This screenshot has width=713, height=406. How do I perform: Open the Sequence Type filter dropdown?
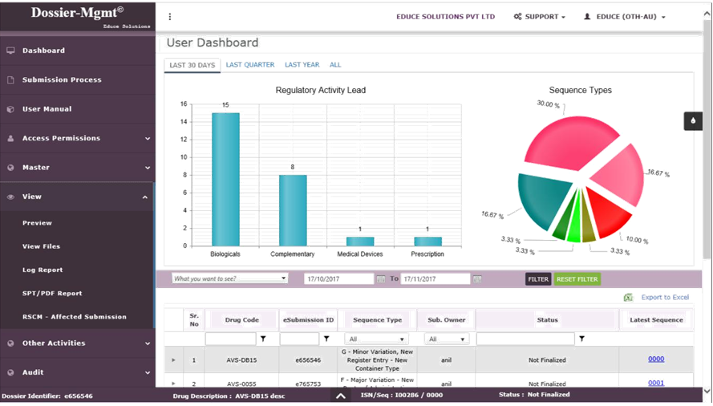tap(376, 339)
